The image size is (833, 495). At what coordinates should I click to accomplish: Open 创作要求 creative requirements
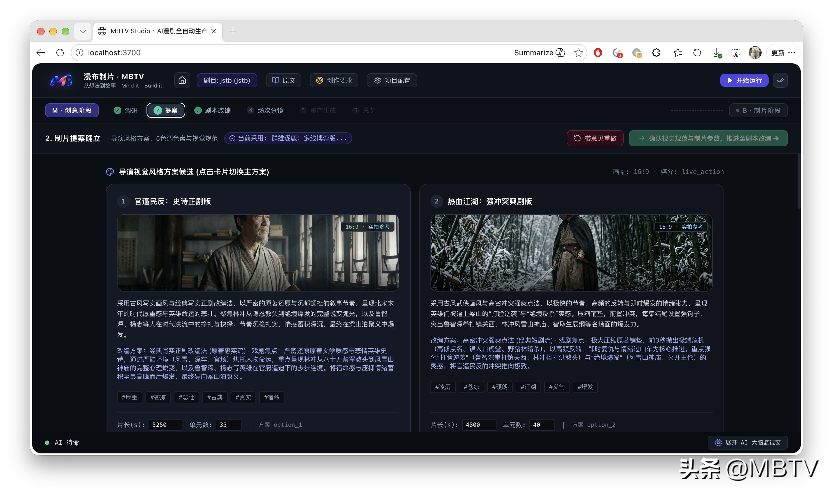tap(334, 80)
